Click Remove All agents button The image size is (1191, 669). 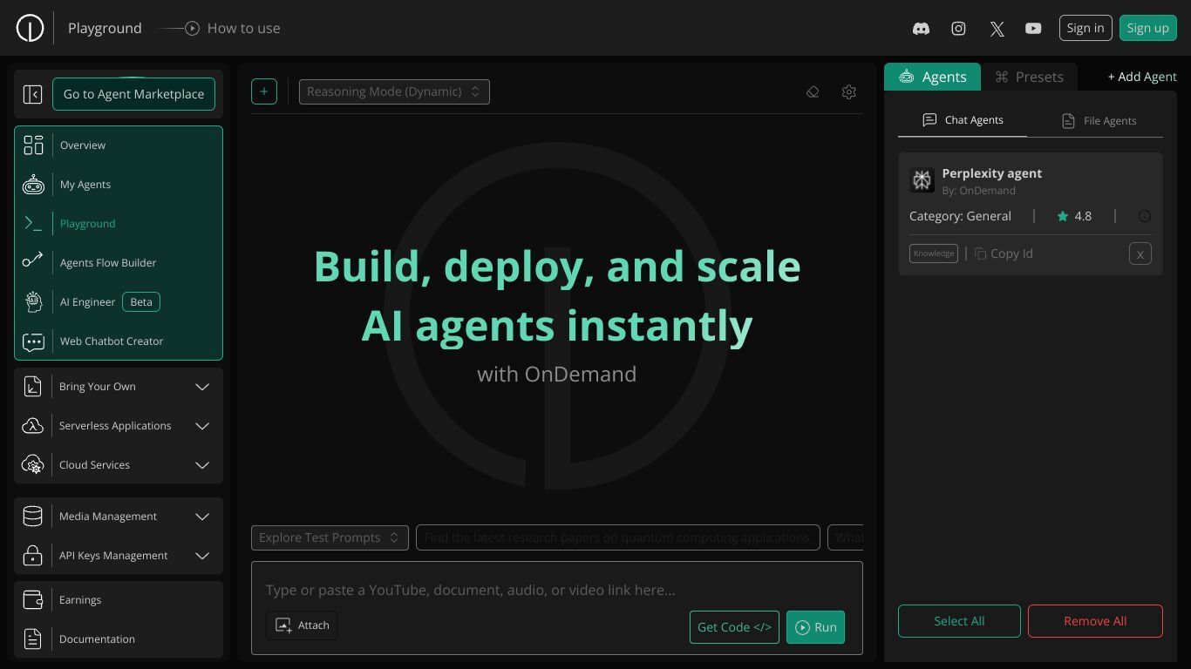pos(1095,621)
